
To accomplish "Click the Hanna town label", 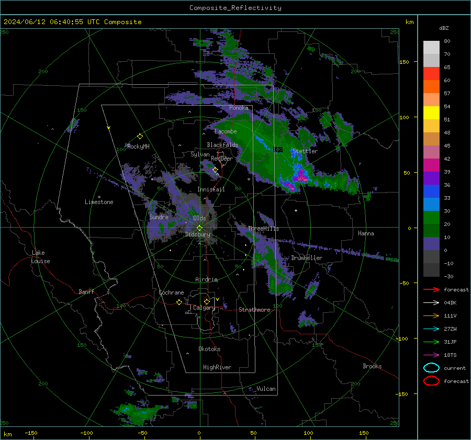I will pos(366,233).
